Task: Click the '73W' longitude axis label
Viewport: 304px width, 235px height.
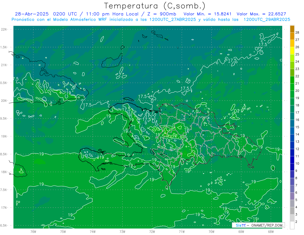Action: tap(122, 231)
